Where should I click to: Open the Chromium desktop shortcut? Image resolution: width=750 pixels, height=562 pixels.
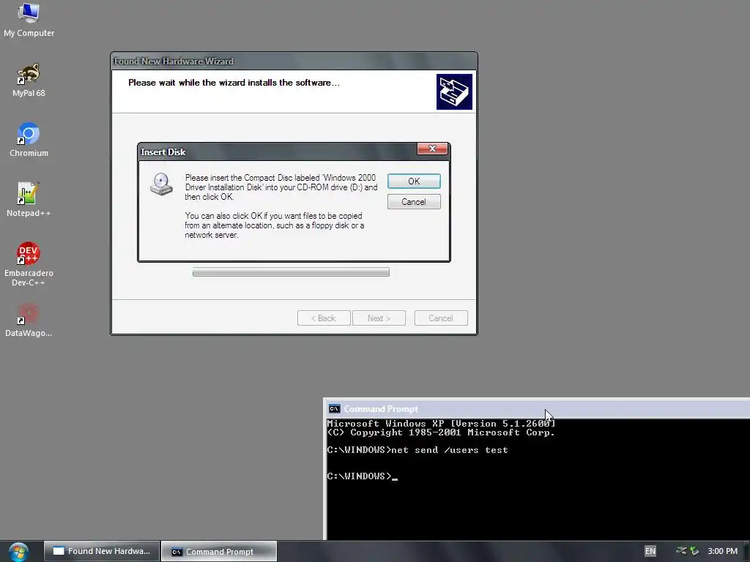(x=29, y=140)
